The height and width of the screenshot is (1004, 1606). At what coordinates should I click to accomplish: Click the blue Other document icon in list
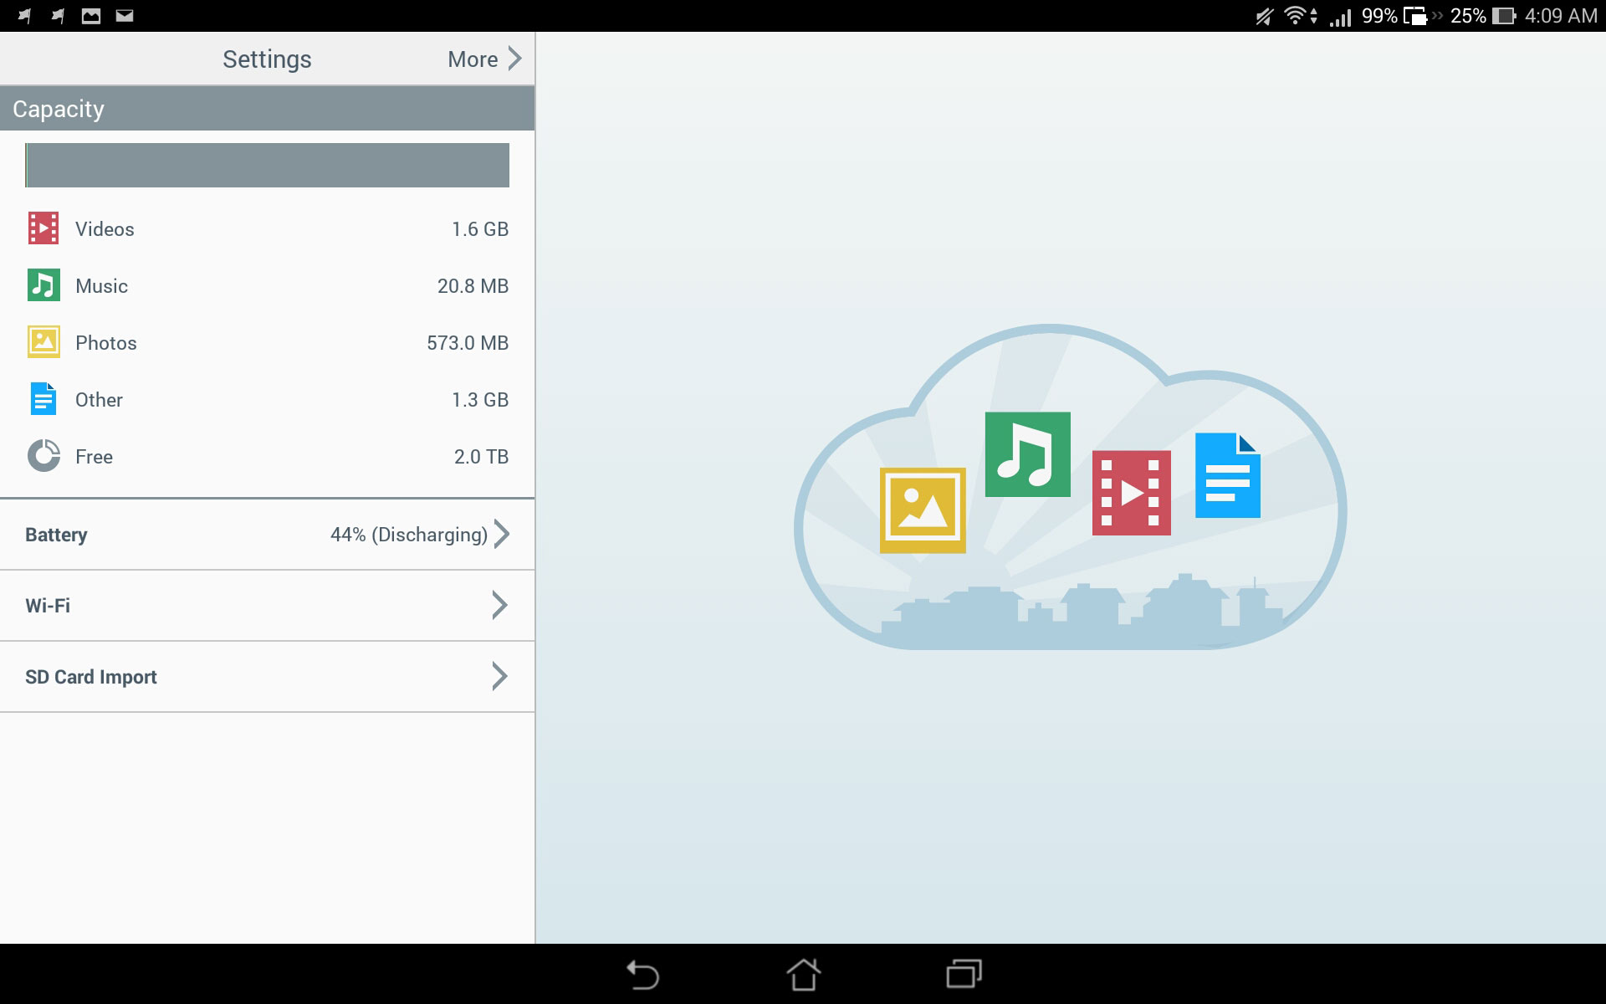pos(43,399)
